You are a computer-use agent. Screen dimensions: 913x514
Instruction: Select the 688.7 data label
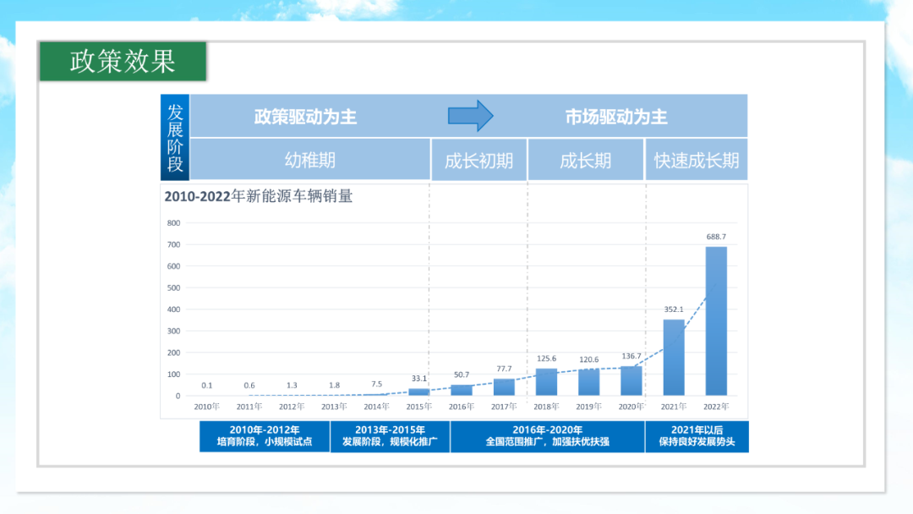point(716,238)
